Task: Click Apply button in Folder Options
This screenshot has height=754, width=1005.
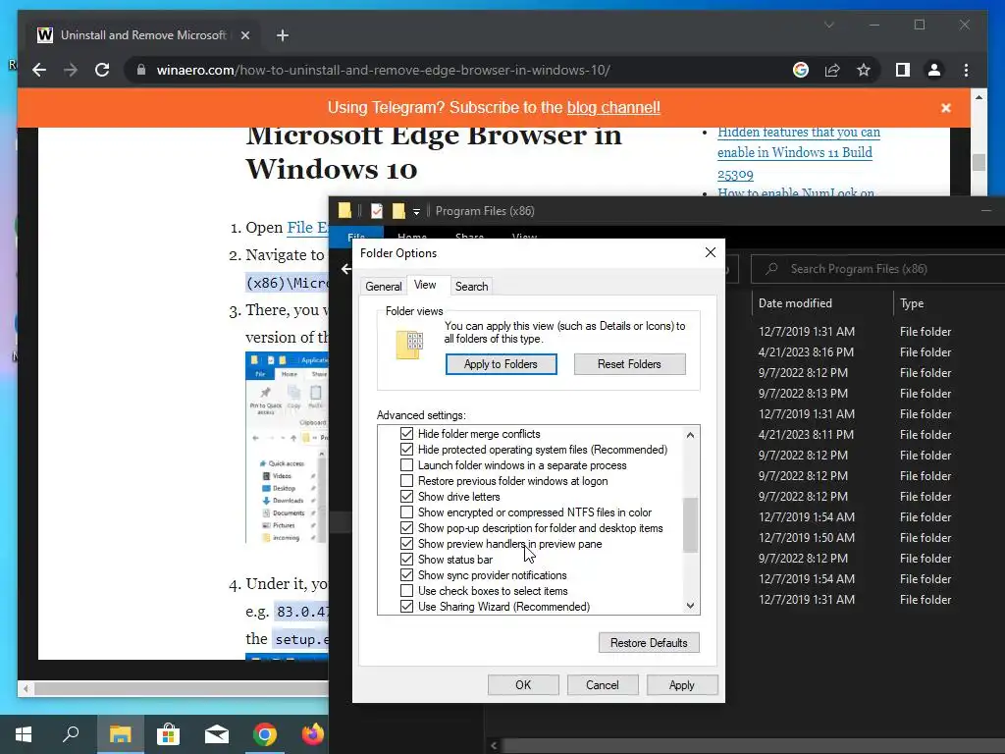Action: (682, 684)
